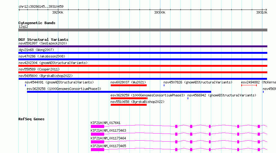Select the blue nsv5495600 variant bar
Image resolution: width=276 pixels, height=153 pixels.
[143, 79]
